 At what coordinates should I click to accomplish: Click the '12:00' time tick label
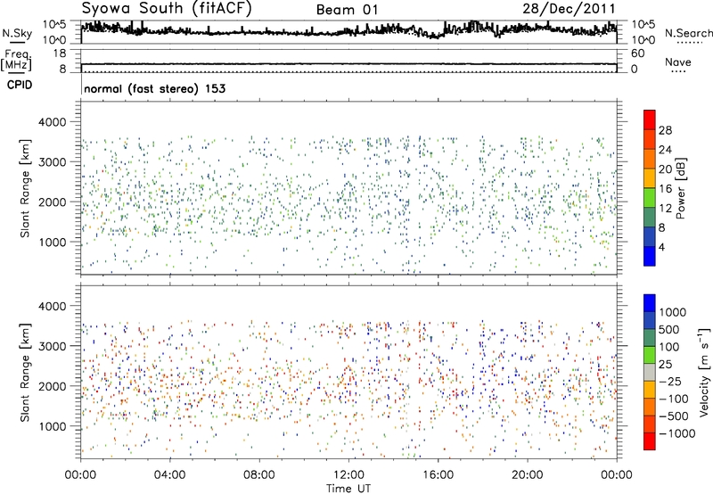[x=348, y=475]
